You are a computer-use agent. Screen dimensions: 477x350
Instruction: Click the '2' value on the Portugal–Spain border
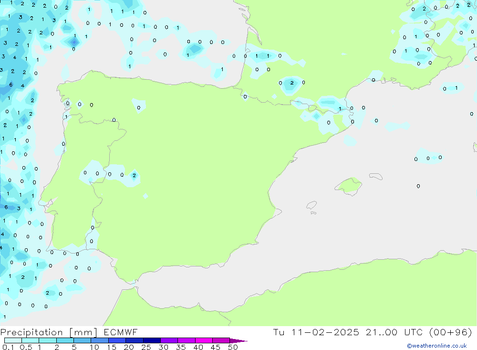click(134, 175)
